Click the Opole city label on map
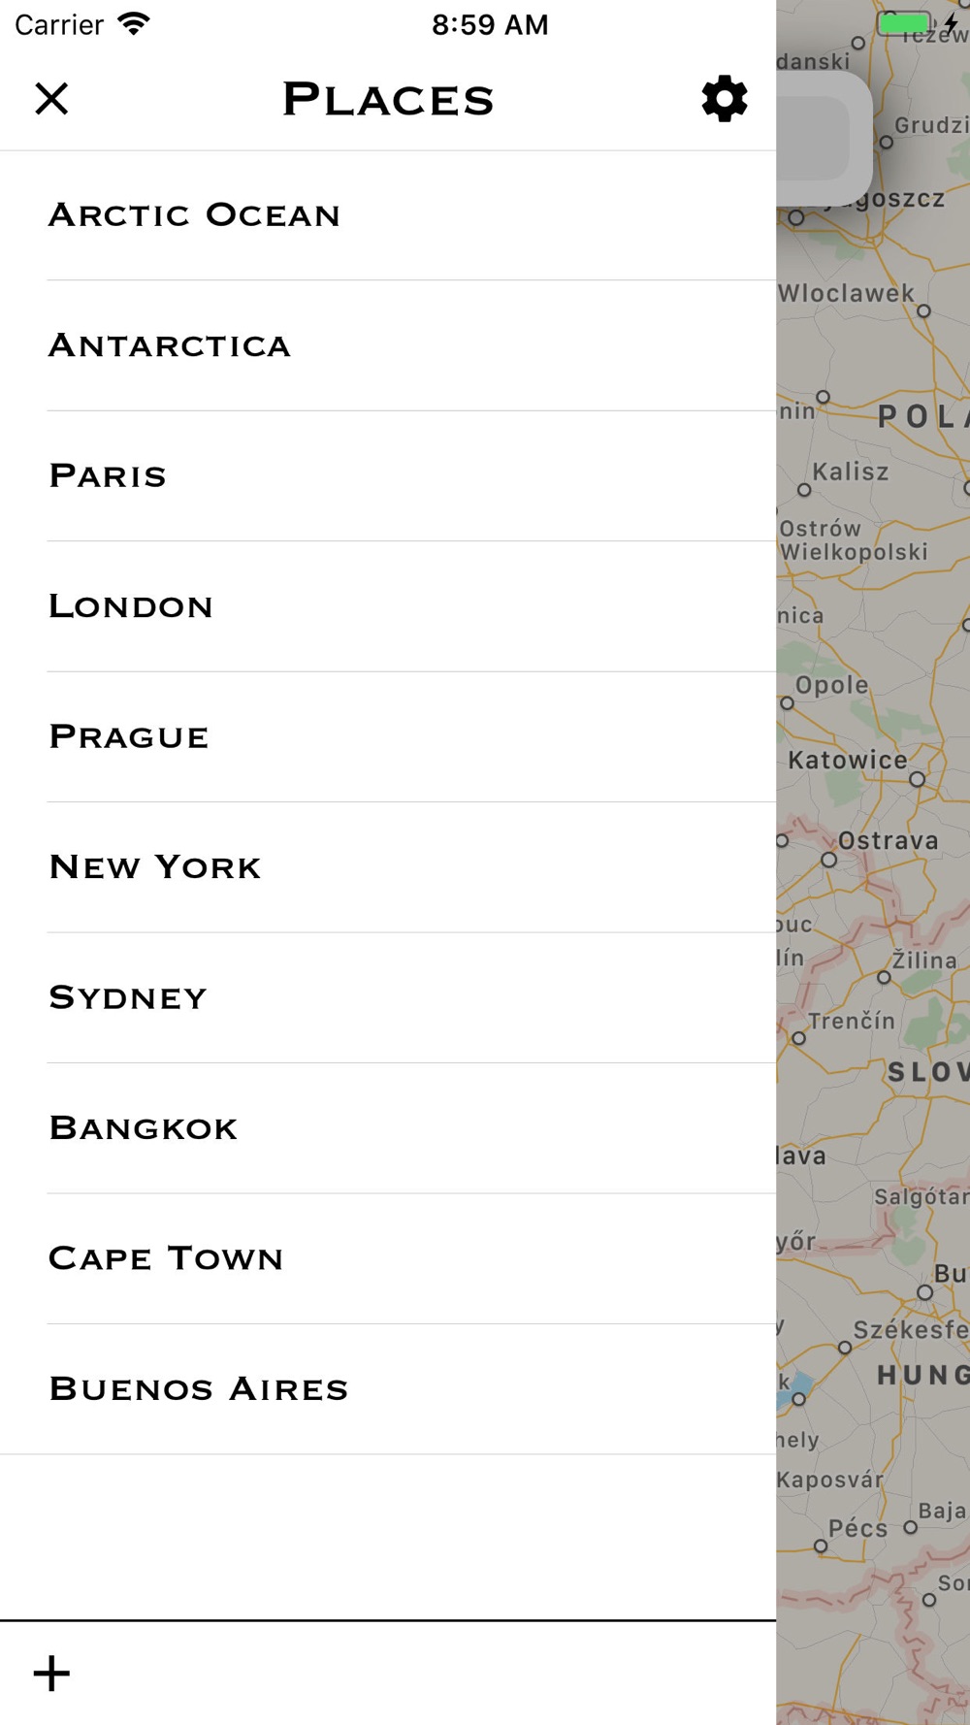Screen dimensions: 970x1725 (831, 685)
